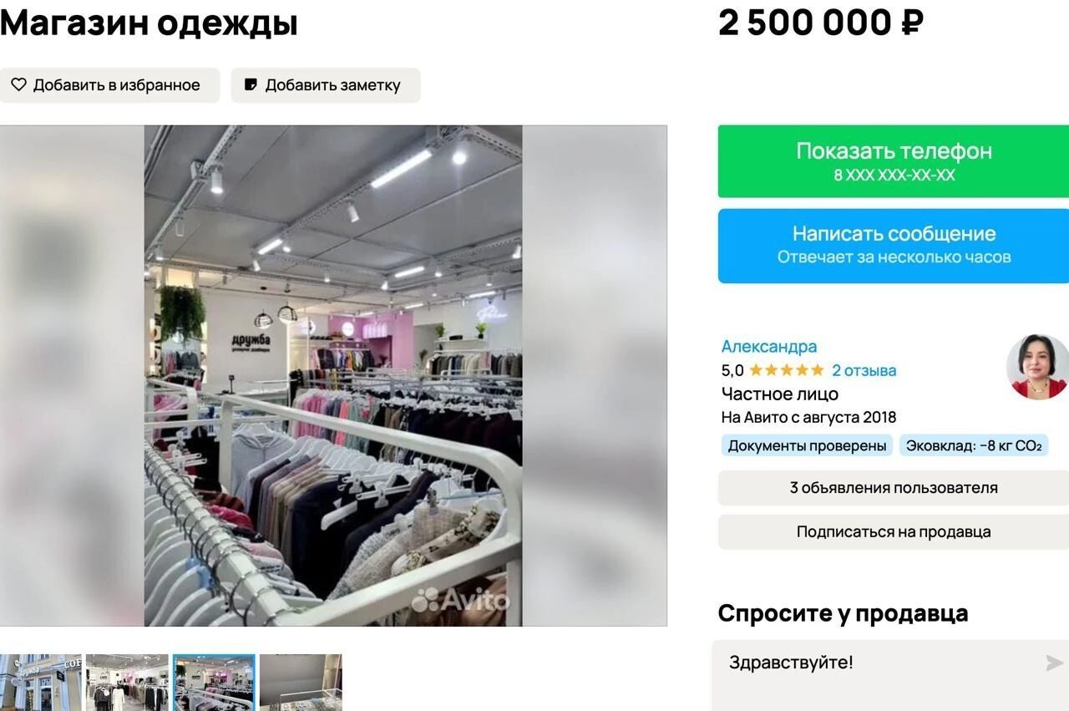This screenshot has height=711, width=1069.
Task: Select the third highlighted thumbnail
Action: click(214, 682)
